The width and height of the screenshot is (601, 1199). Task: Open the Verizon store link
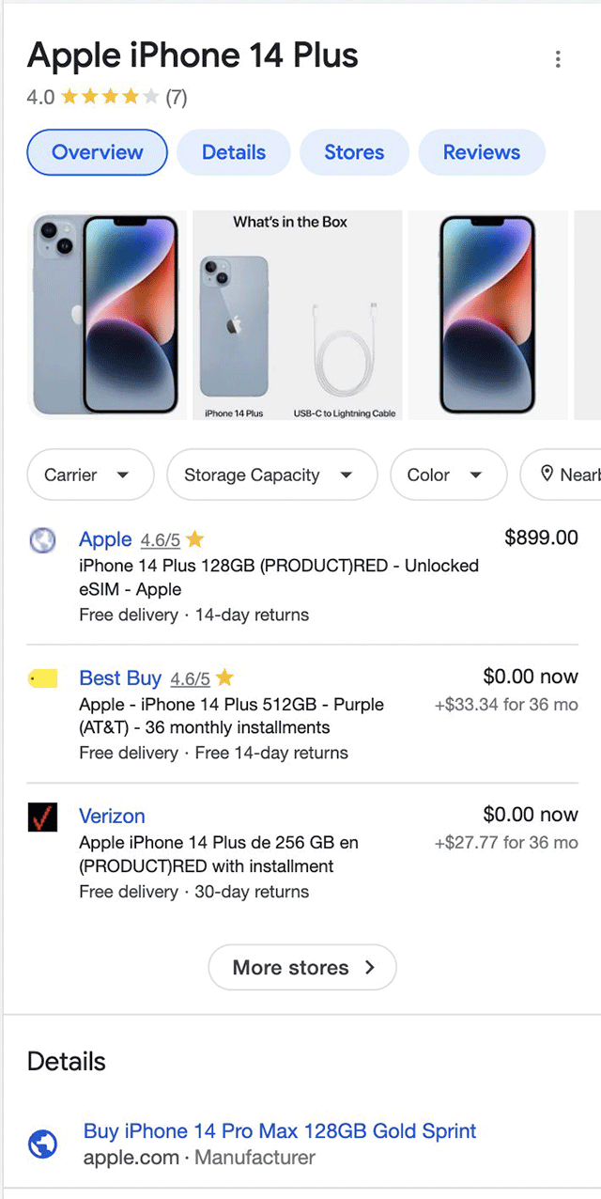(112, 816)
